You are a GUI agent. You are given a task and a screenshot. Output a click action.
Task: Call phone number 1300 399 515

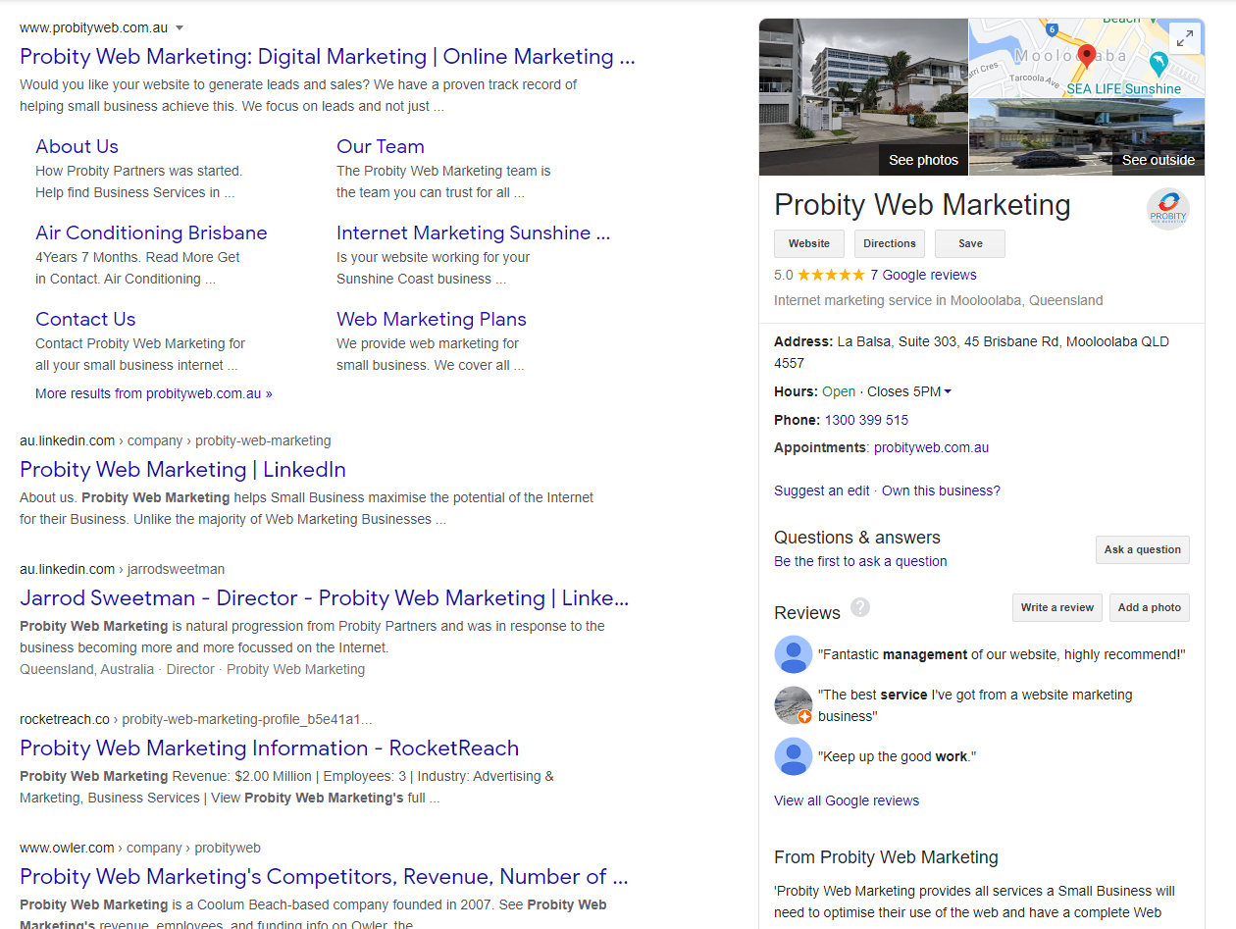[866, 420]
